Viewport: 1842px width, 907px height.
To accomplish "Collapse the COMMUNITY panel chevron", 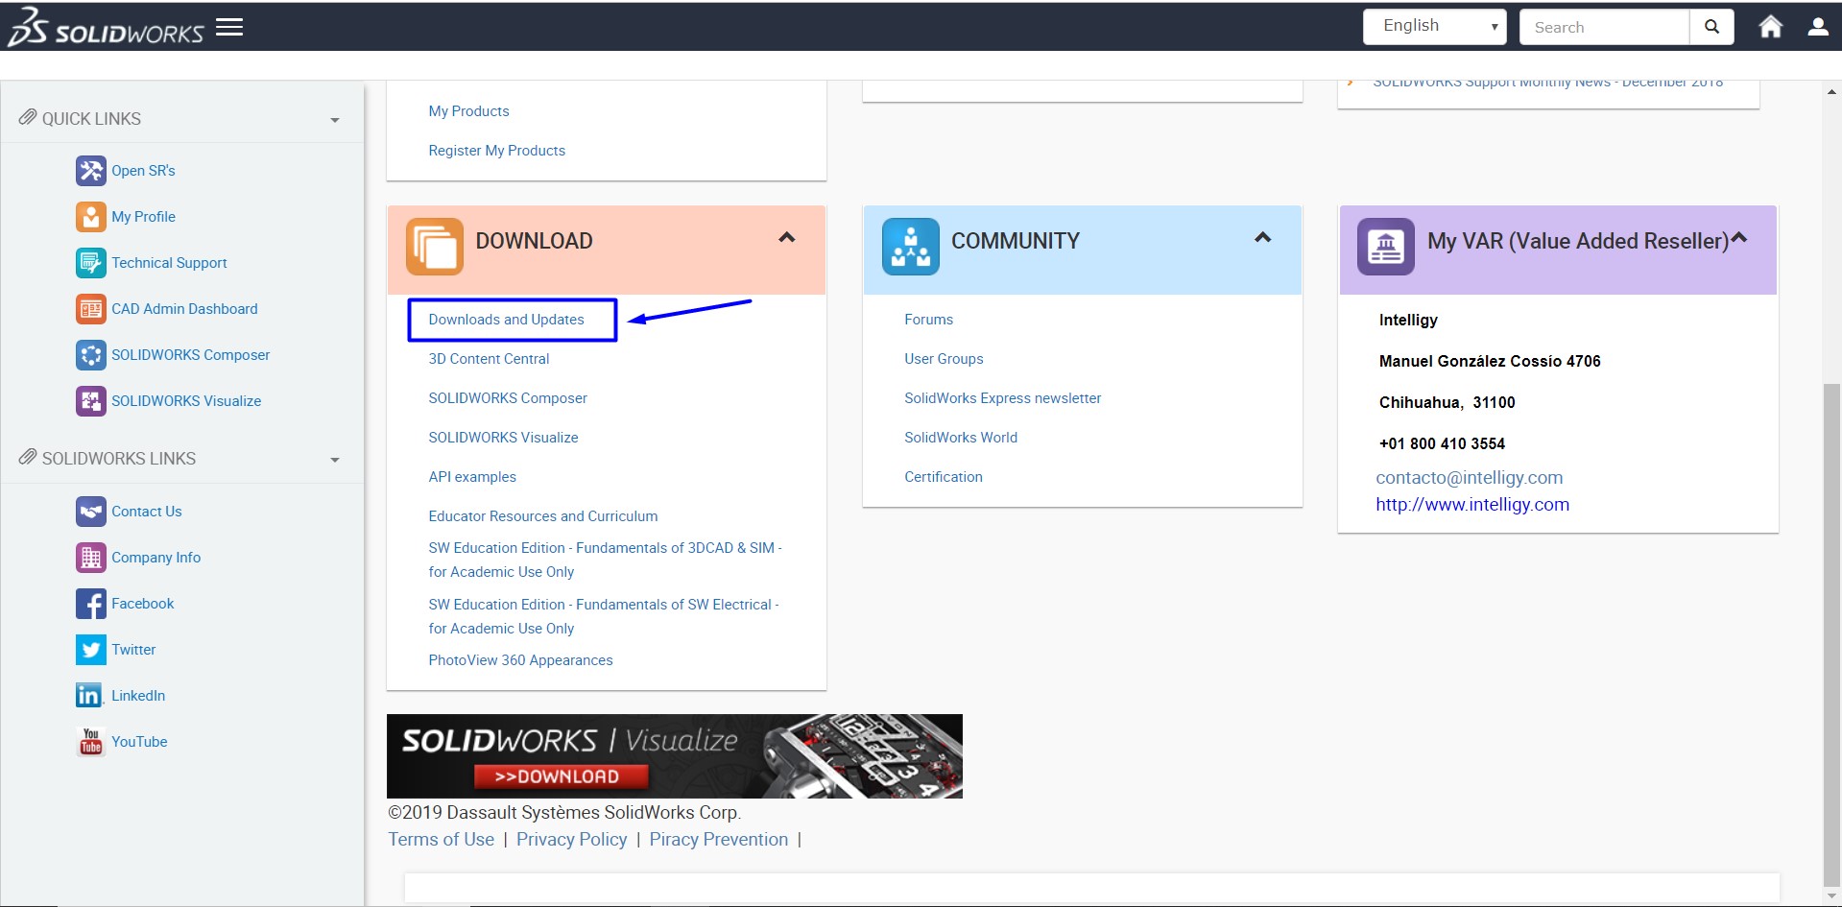I will pyautogui.click(x=1263, y=237).
